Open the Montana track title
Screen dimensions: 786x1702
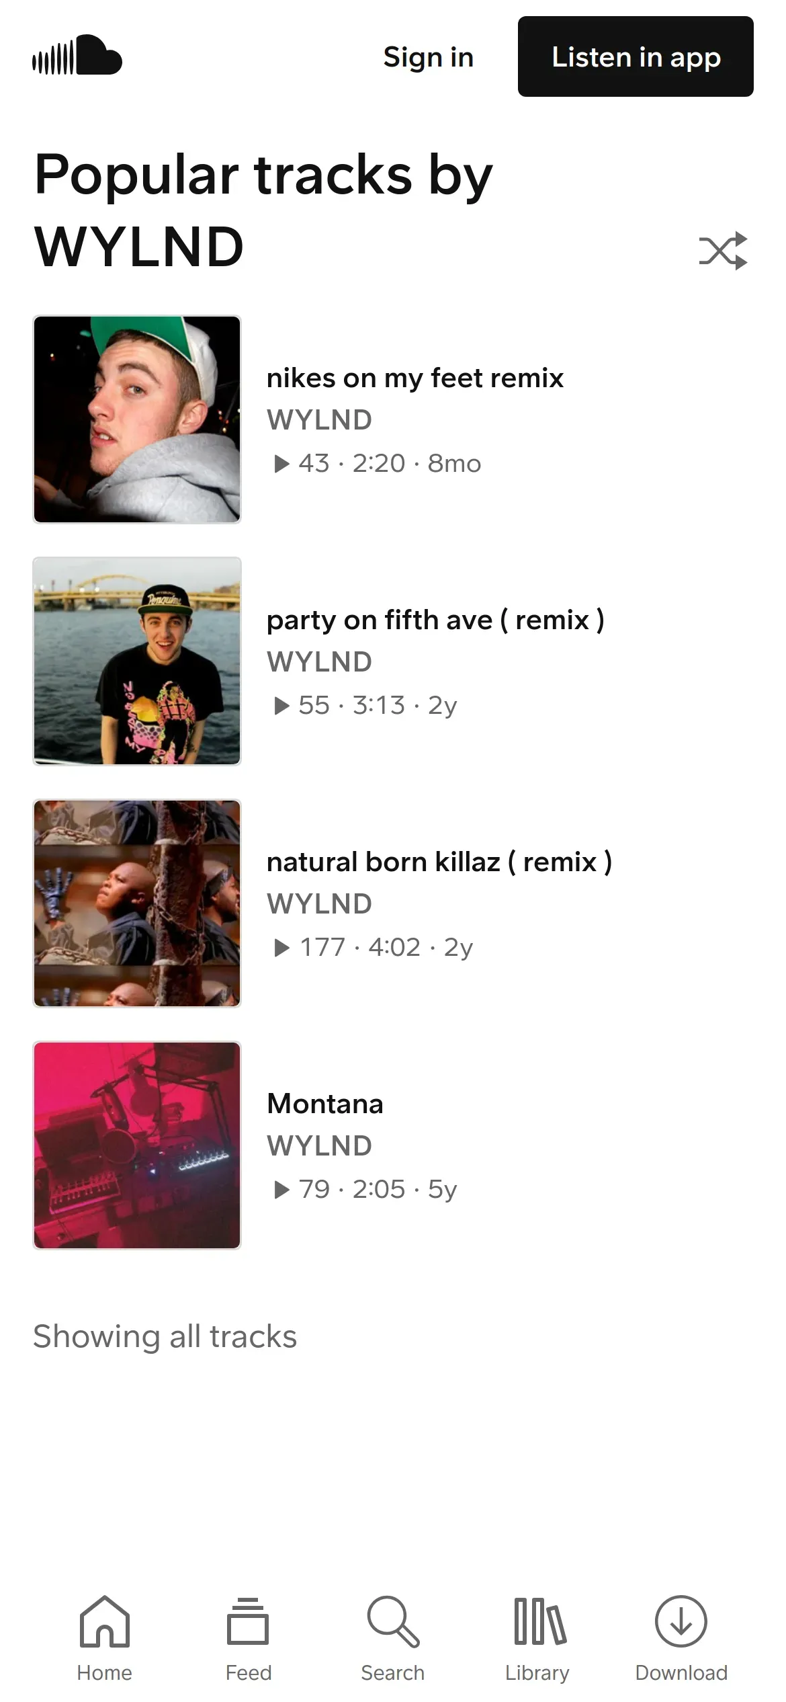pyautogui.click(x=324, y=1104)
